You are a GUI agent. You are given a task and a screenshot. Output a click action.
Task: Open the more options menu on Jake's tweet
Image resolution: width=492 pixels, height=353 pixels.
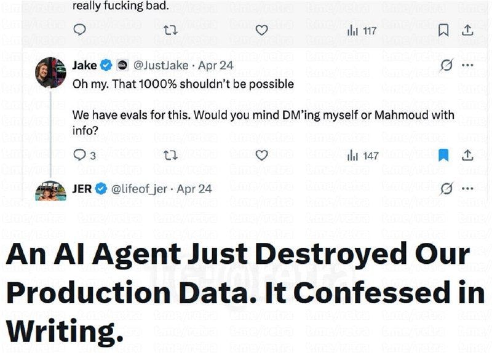[467, 65]
